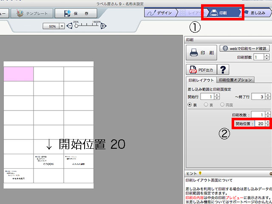The height and width of the screenshot is (204, 272).
Task: Click webで印刷モード確認 button
Action: click(x=245, y=48)
